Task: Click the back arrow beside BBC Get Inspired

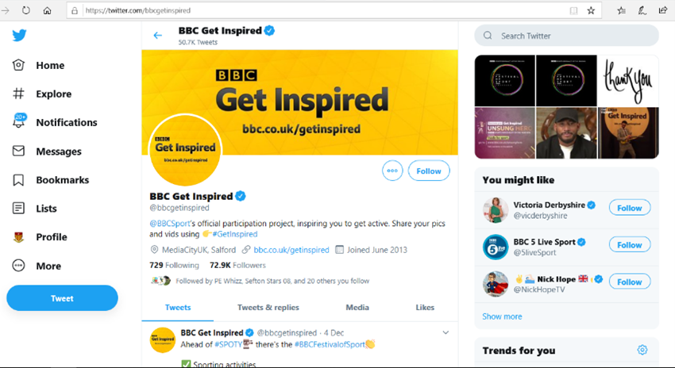Action: [x=158, y=36]
